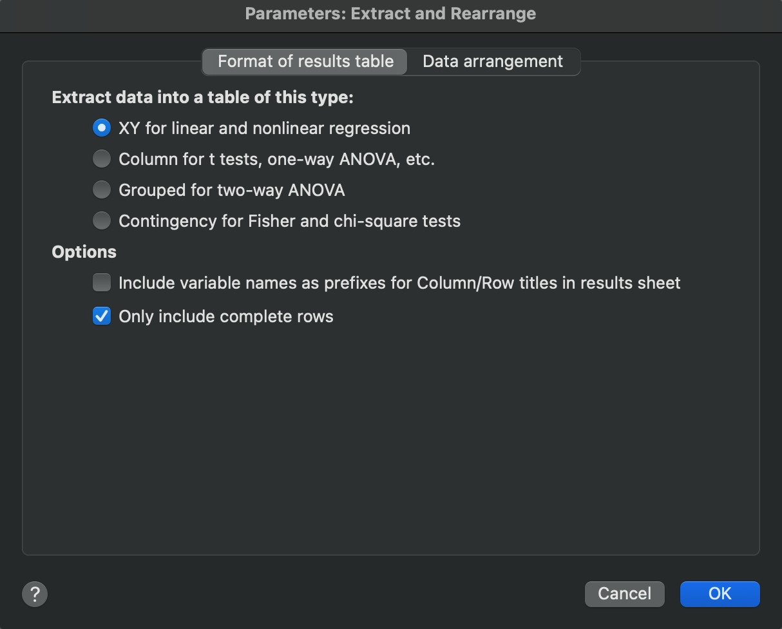Pick Contingency for Fisher and chi-square tests

tap(102, 220)
